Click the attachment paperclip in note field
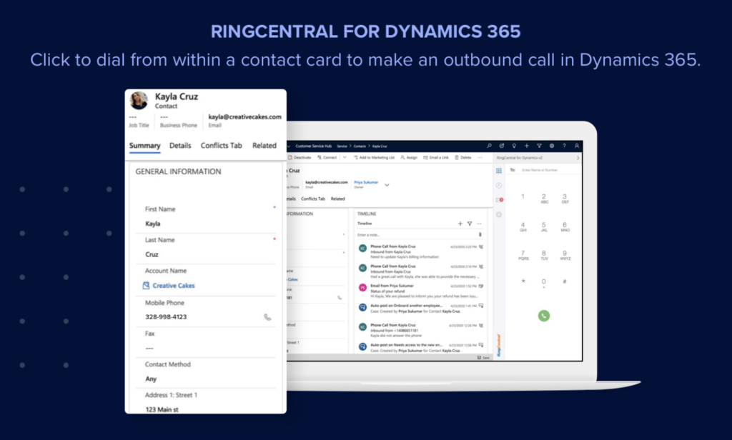This screenshot has width=732, height=440. point(480,234)
